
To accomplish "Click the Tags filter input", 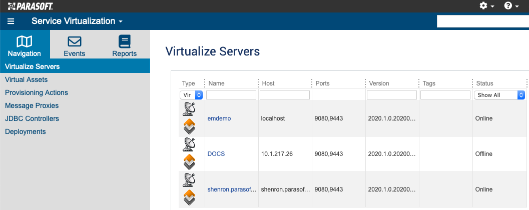I will [x=445, y=95].
